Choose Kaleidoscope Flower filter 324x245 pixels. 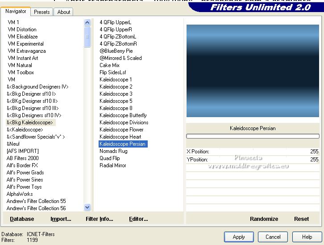click(x=121, y=130)
